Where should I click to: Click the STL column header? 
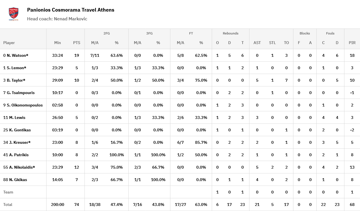coord(272,43)
